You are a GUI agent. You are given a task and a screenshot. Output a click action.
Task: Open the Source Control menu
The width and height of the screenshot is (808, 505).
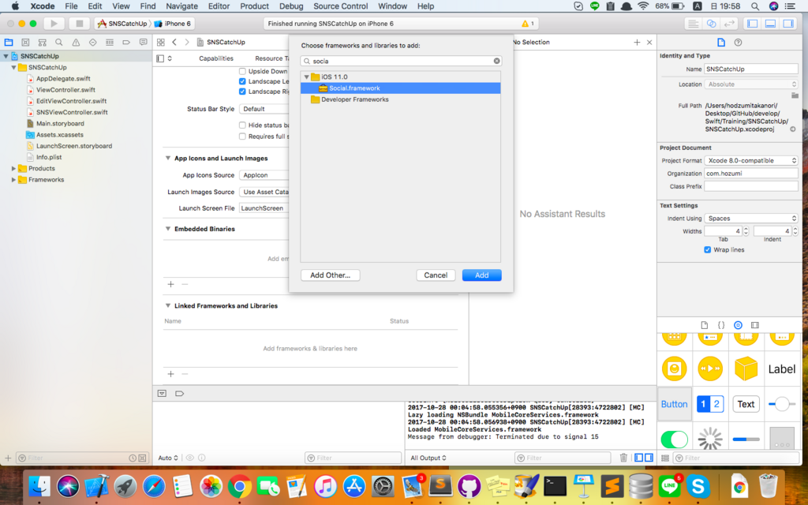click(x=341, y=6)
